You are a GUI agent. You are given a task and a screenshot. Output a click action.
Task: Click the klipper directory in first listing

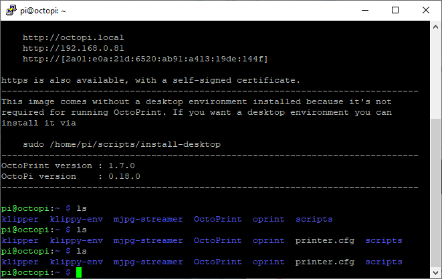(20, 220)
